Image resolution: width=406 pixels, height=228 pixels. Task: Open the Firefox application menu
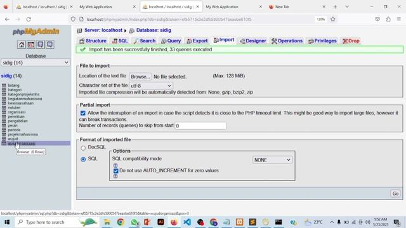click(399, 19)
